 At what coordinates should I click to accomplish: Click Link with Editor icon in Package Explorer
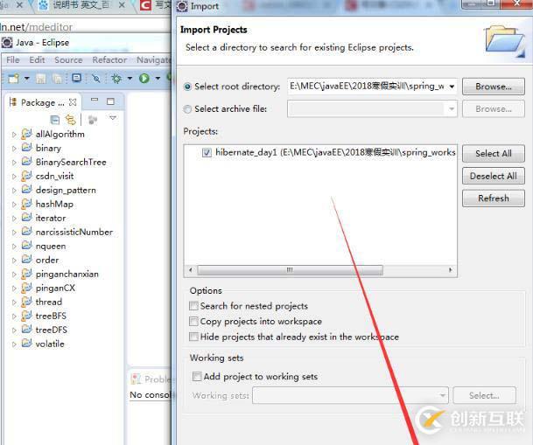[x=70, y=120]
